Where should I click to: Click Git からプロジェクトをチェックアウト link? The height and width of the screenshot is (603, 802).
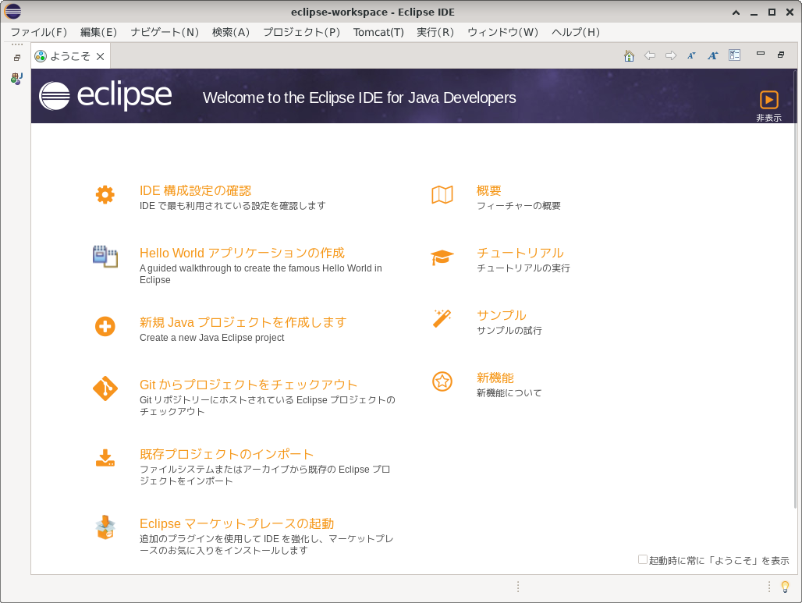coord(249,385)
